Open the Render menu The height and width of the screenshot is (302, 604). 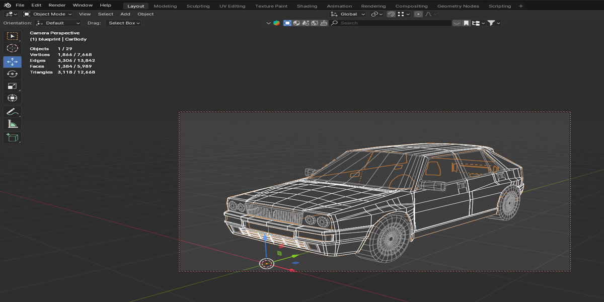coord(57,5)
